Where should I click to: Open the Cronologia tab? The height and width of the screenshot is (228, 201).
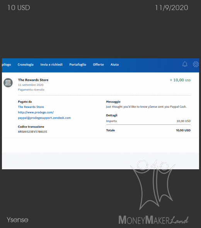tap(26, 65)
